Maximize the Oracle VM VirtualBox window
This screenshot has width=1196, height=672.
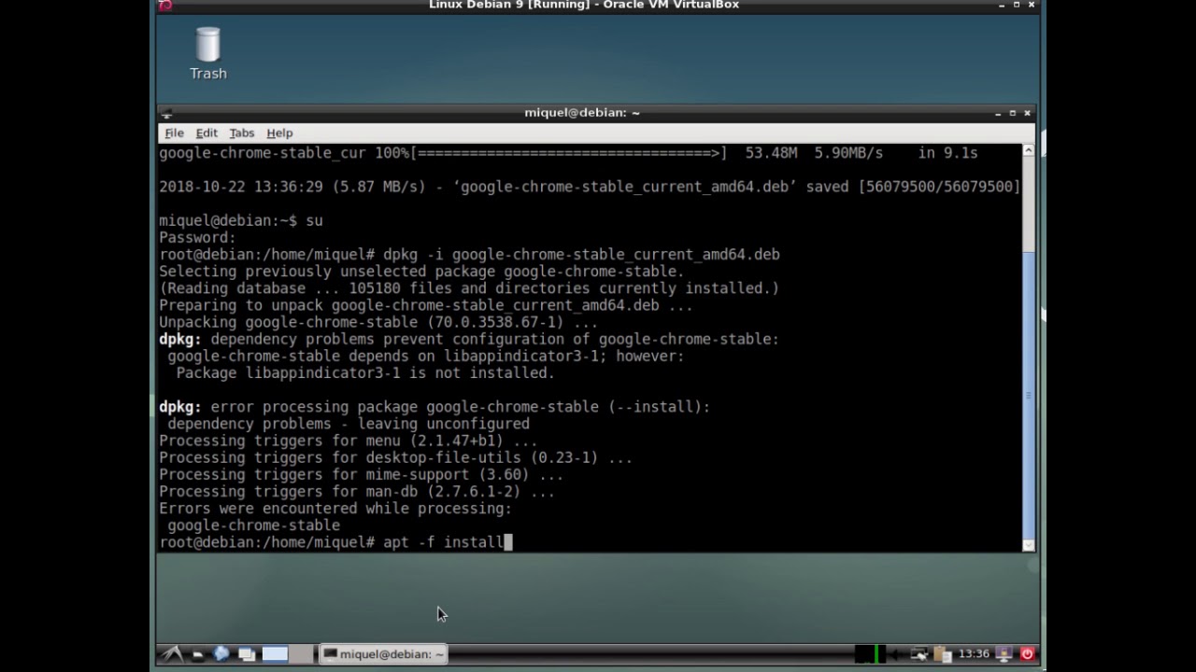[x=1016, y=6]
